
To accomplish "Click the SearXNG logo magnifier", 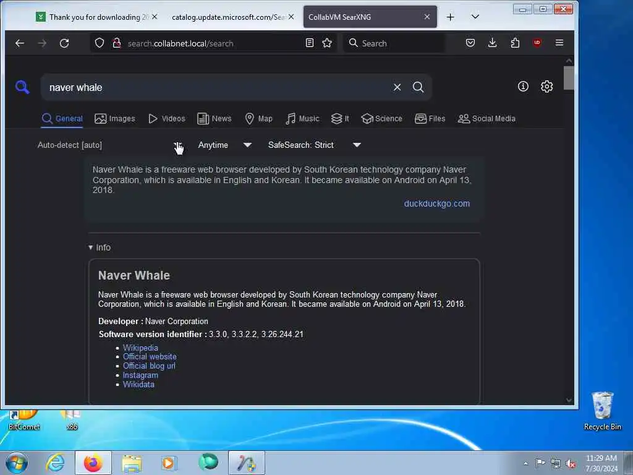I will [22, 87].
